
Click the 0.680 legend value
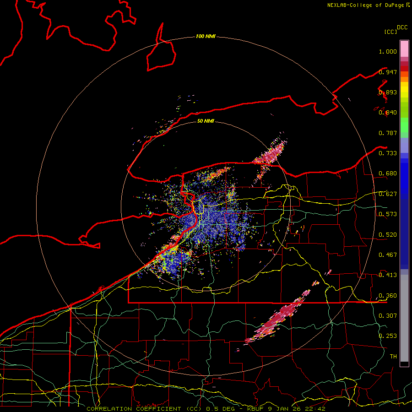388,173
